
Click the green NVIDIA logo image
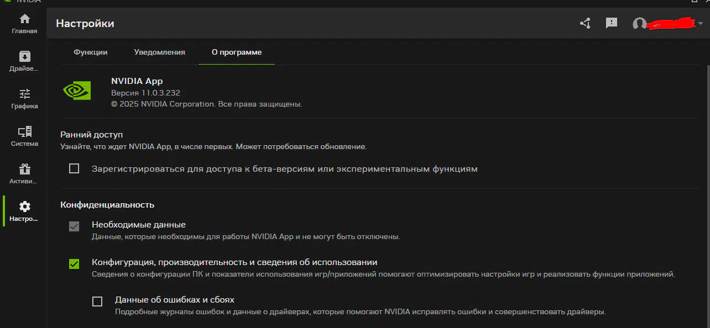coord(77,91)
